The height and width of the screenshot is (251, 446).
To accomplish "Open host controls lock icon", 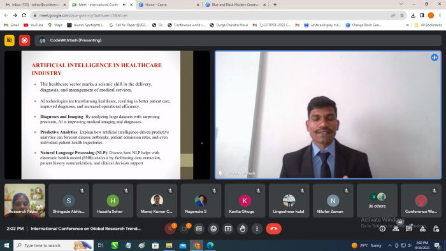I will 436,229.
